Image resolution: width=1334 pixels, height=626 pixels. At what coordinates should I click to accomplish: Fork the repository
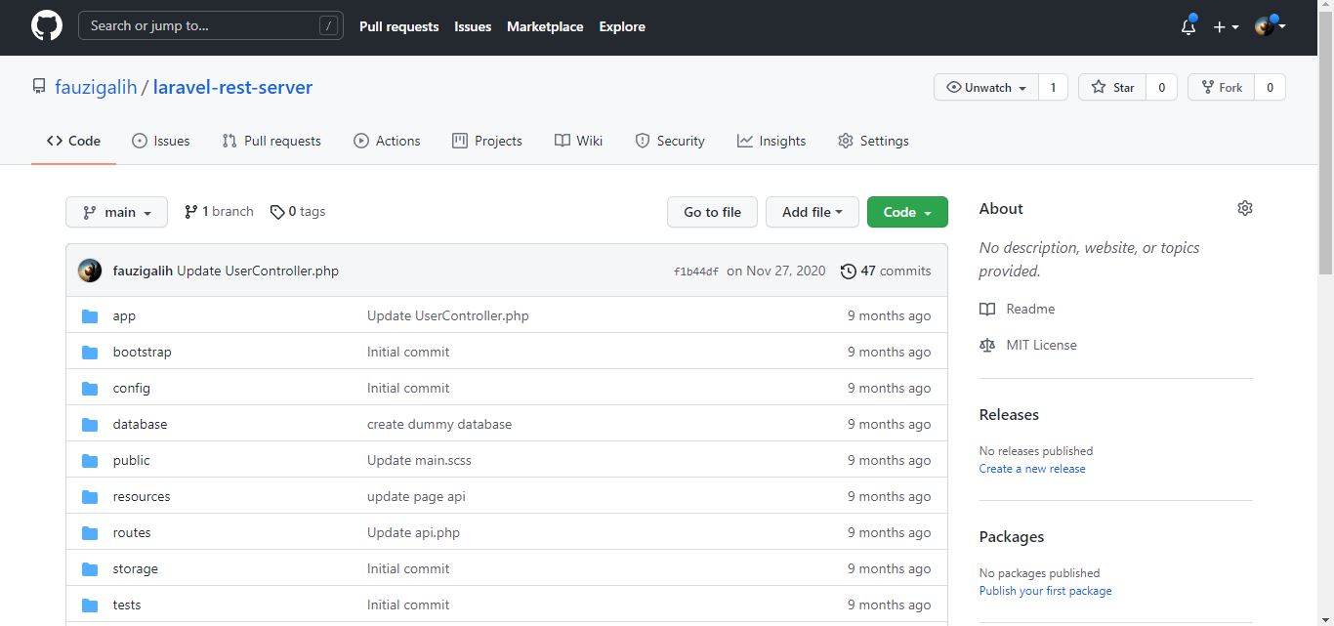1222,87
